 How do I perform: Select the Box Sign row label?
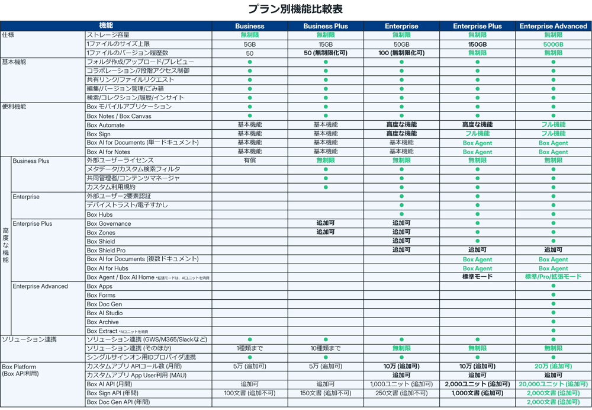tap(98, 134)
